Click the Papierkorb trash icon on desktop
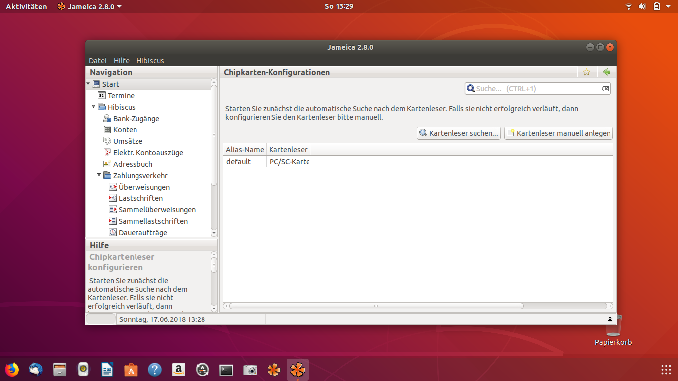Screen dimensions: 678x381 613,324
